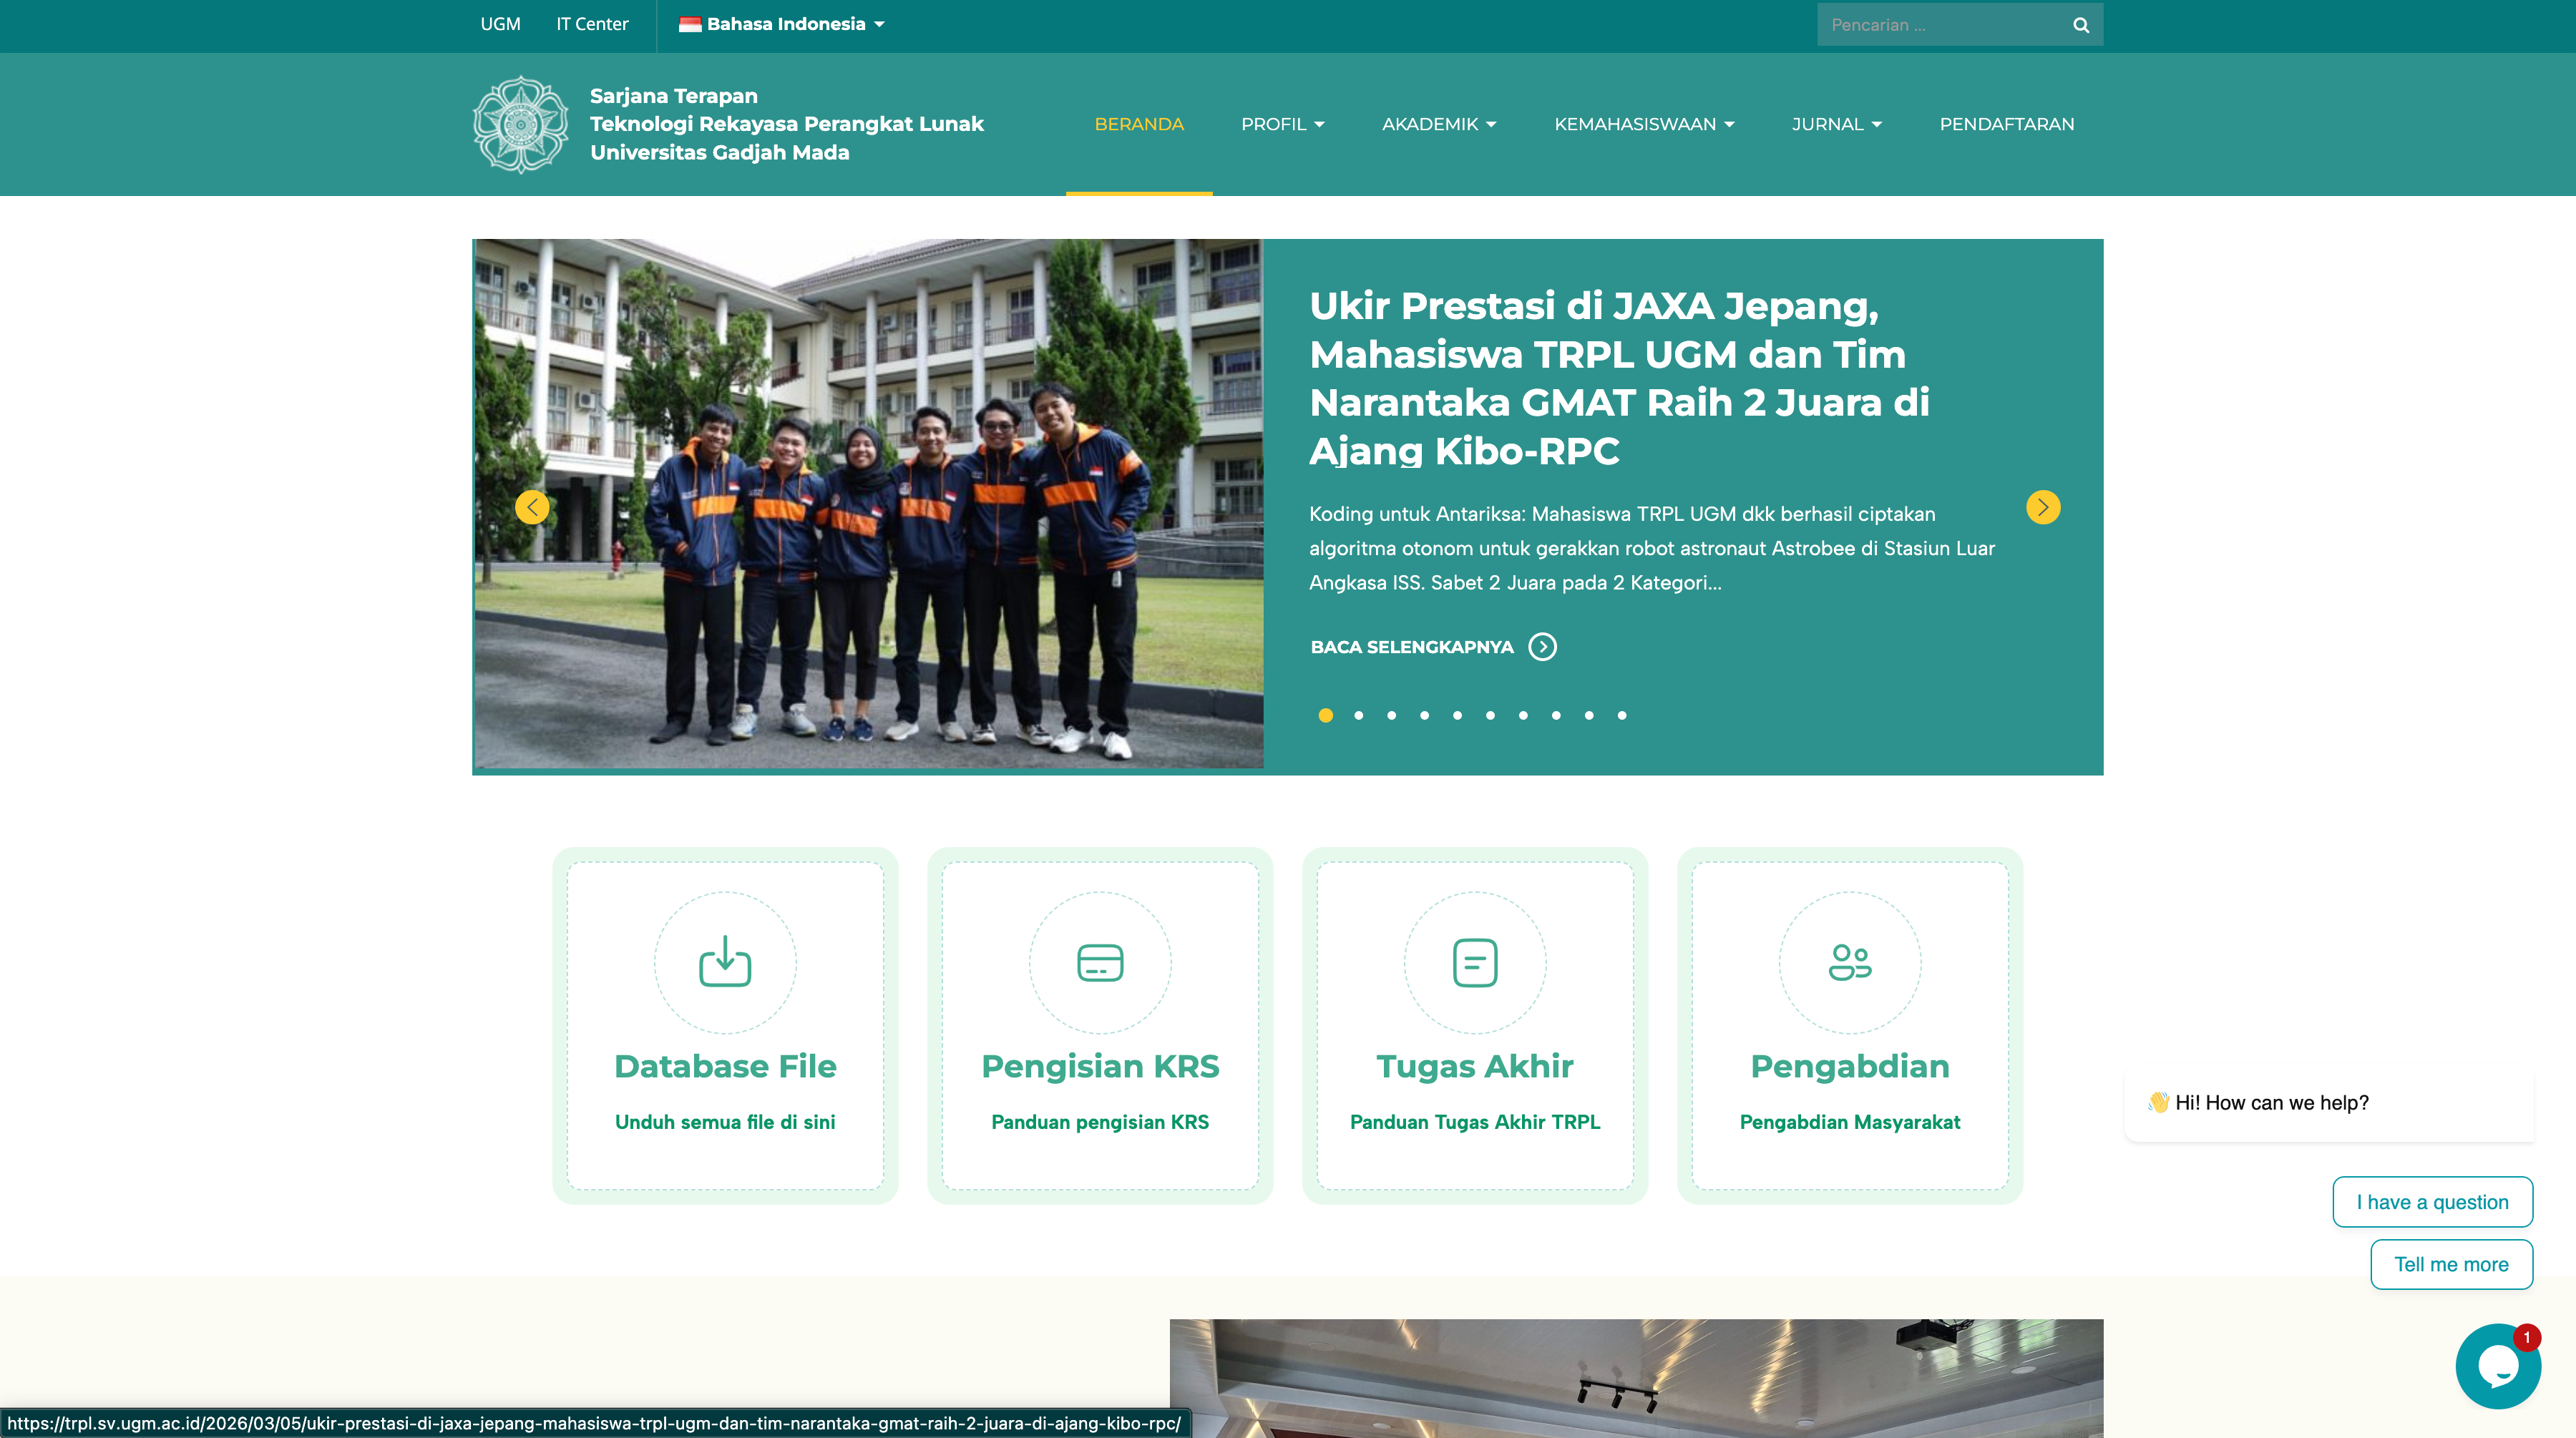Click the 'Koding untuk Antariksa' excerpt paragraph
2576x1438 pixels.
point(1652,548)
